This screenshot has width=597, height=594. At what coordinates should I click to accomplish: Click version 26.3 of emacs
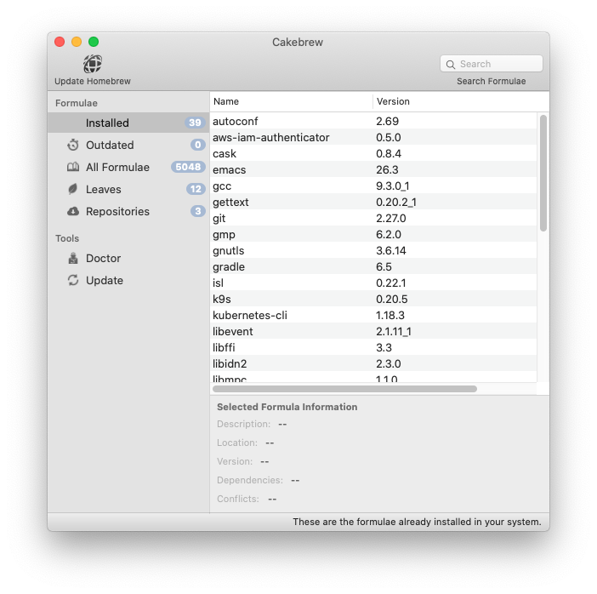(x=387, y=169)
